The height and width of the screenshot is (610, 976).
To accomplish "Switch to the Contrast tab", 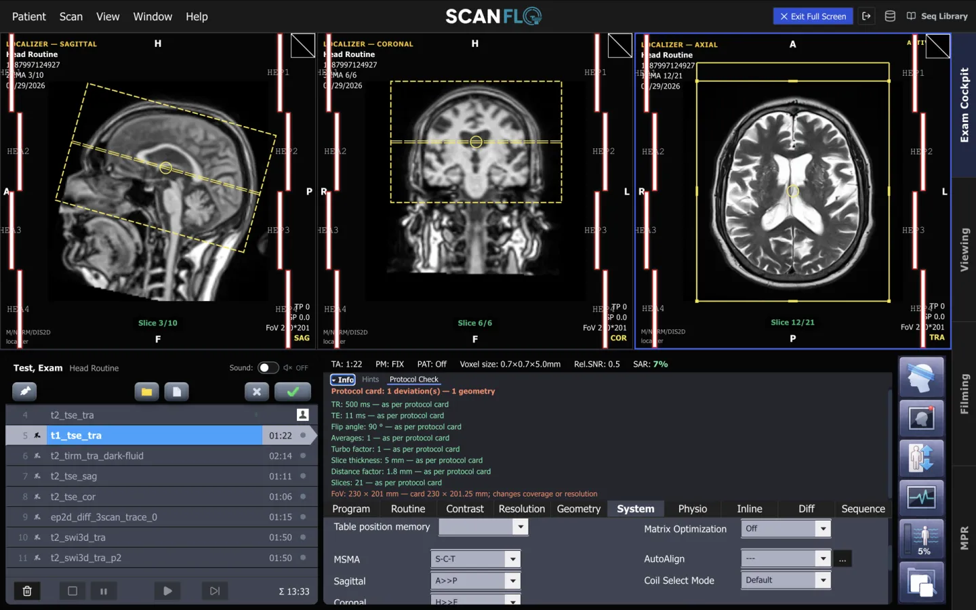I will pyautogui.click(x=465, y=509).
